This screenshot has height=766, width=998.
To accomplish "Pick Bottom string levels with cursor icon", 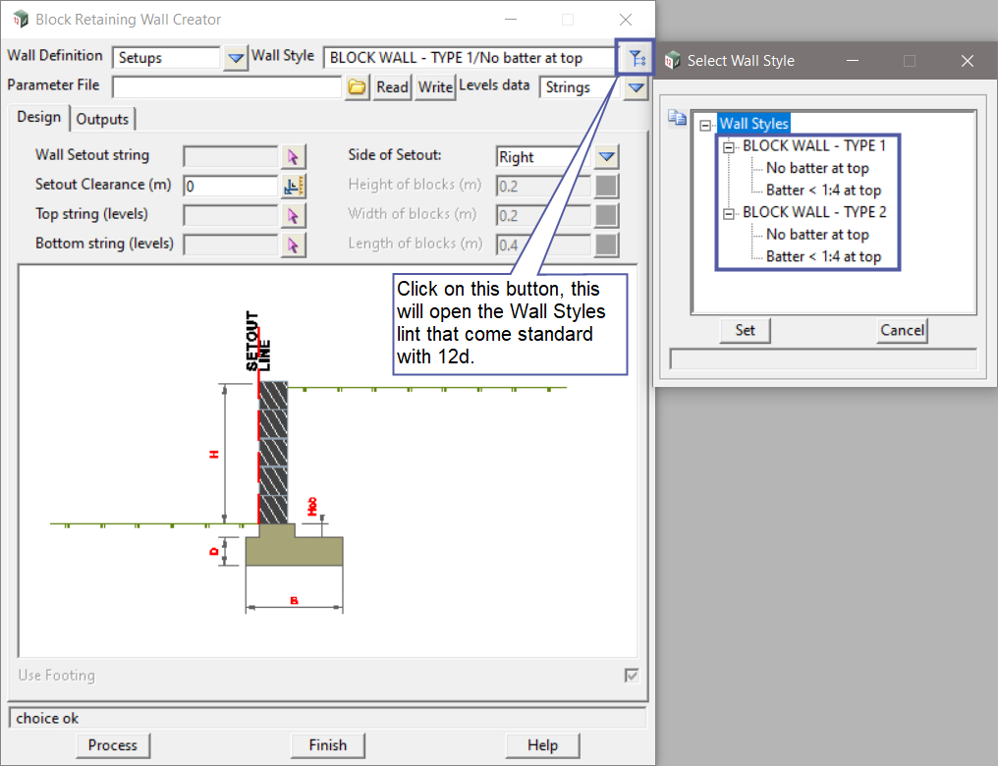I will [294, 245].
